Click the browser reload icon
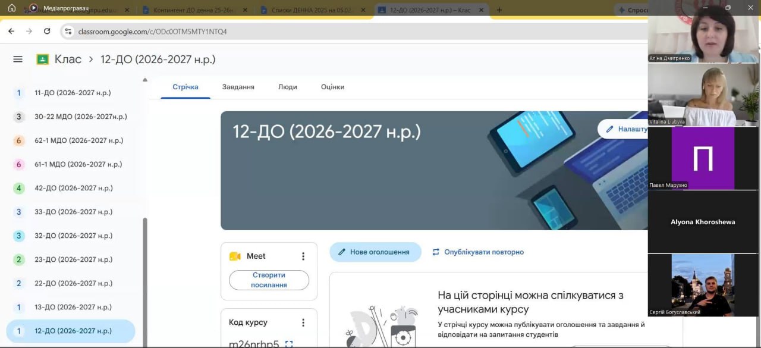Screen dimensions: 761x348 (47, 31)
